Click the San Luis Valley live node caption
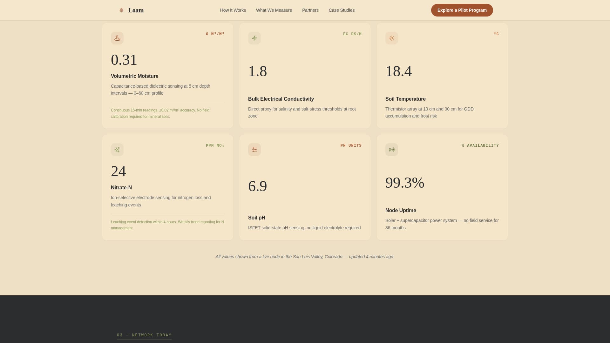The image size is (610, 343). (x=305, y=257)
